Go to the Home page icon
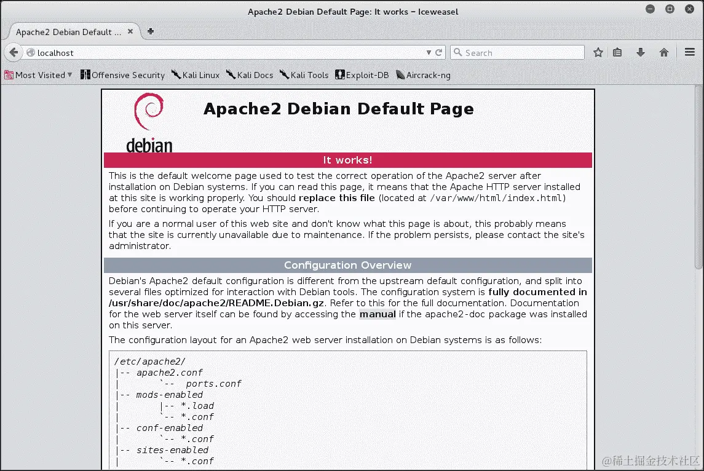Screen dimensions: 704x471 click(x=664, y=52)
